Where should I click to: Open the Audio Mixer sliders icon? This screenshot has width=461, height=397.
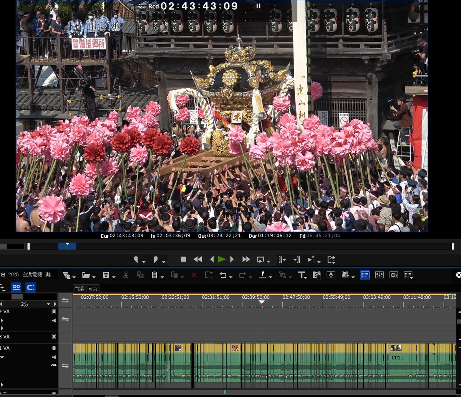379,275
